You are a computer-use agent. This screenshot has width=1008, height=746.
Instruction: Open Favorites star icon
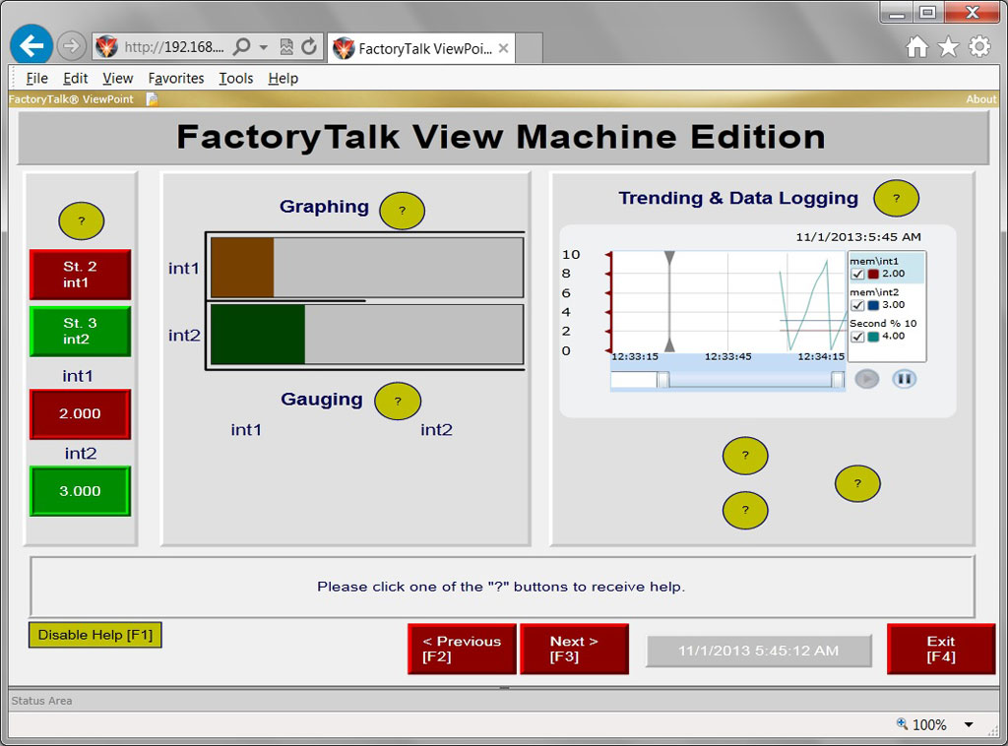coord(948,46)
